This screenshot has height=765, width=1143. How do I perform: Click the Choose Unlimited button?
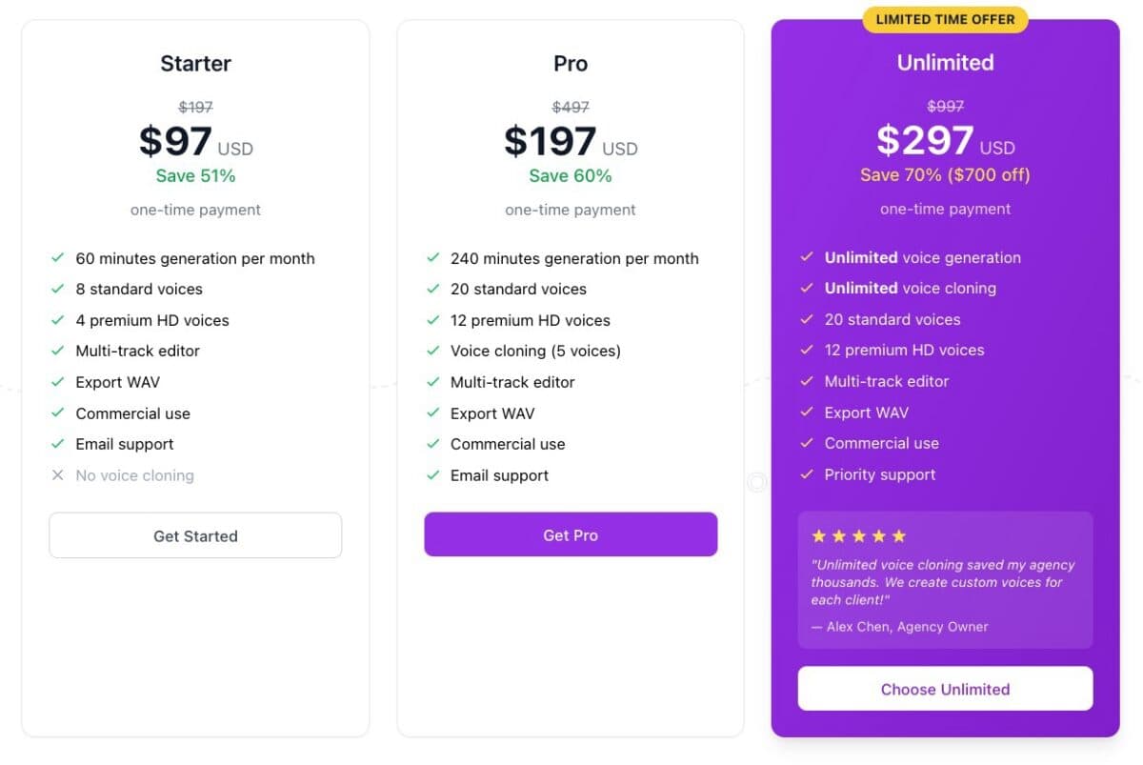click(x=945, y=688)
